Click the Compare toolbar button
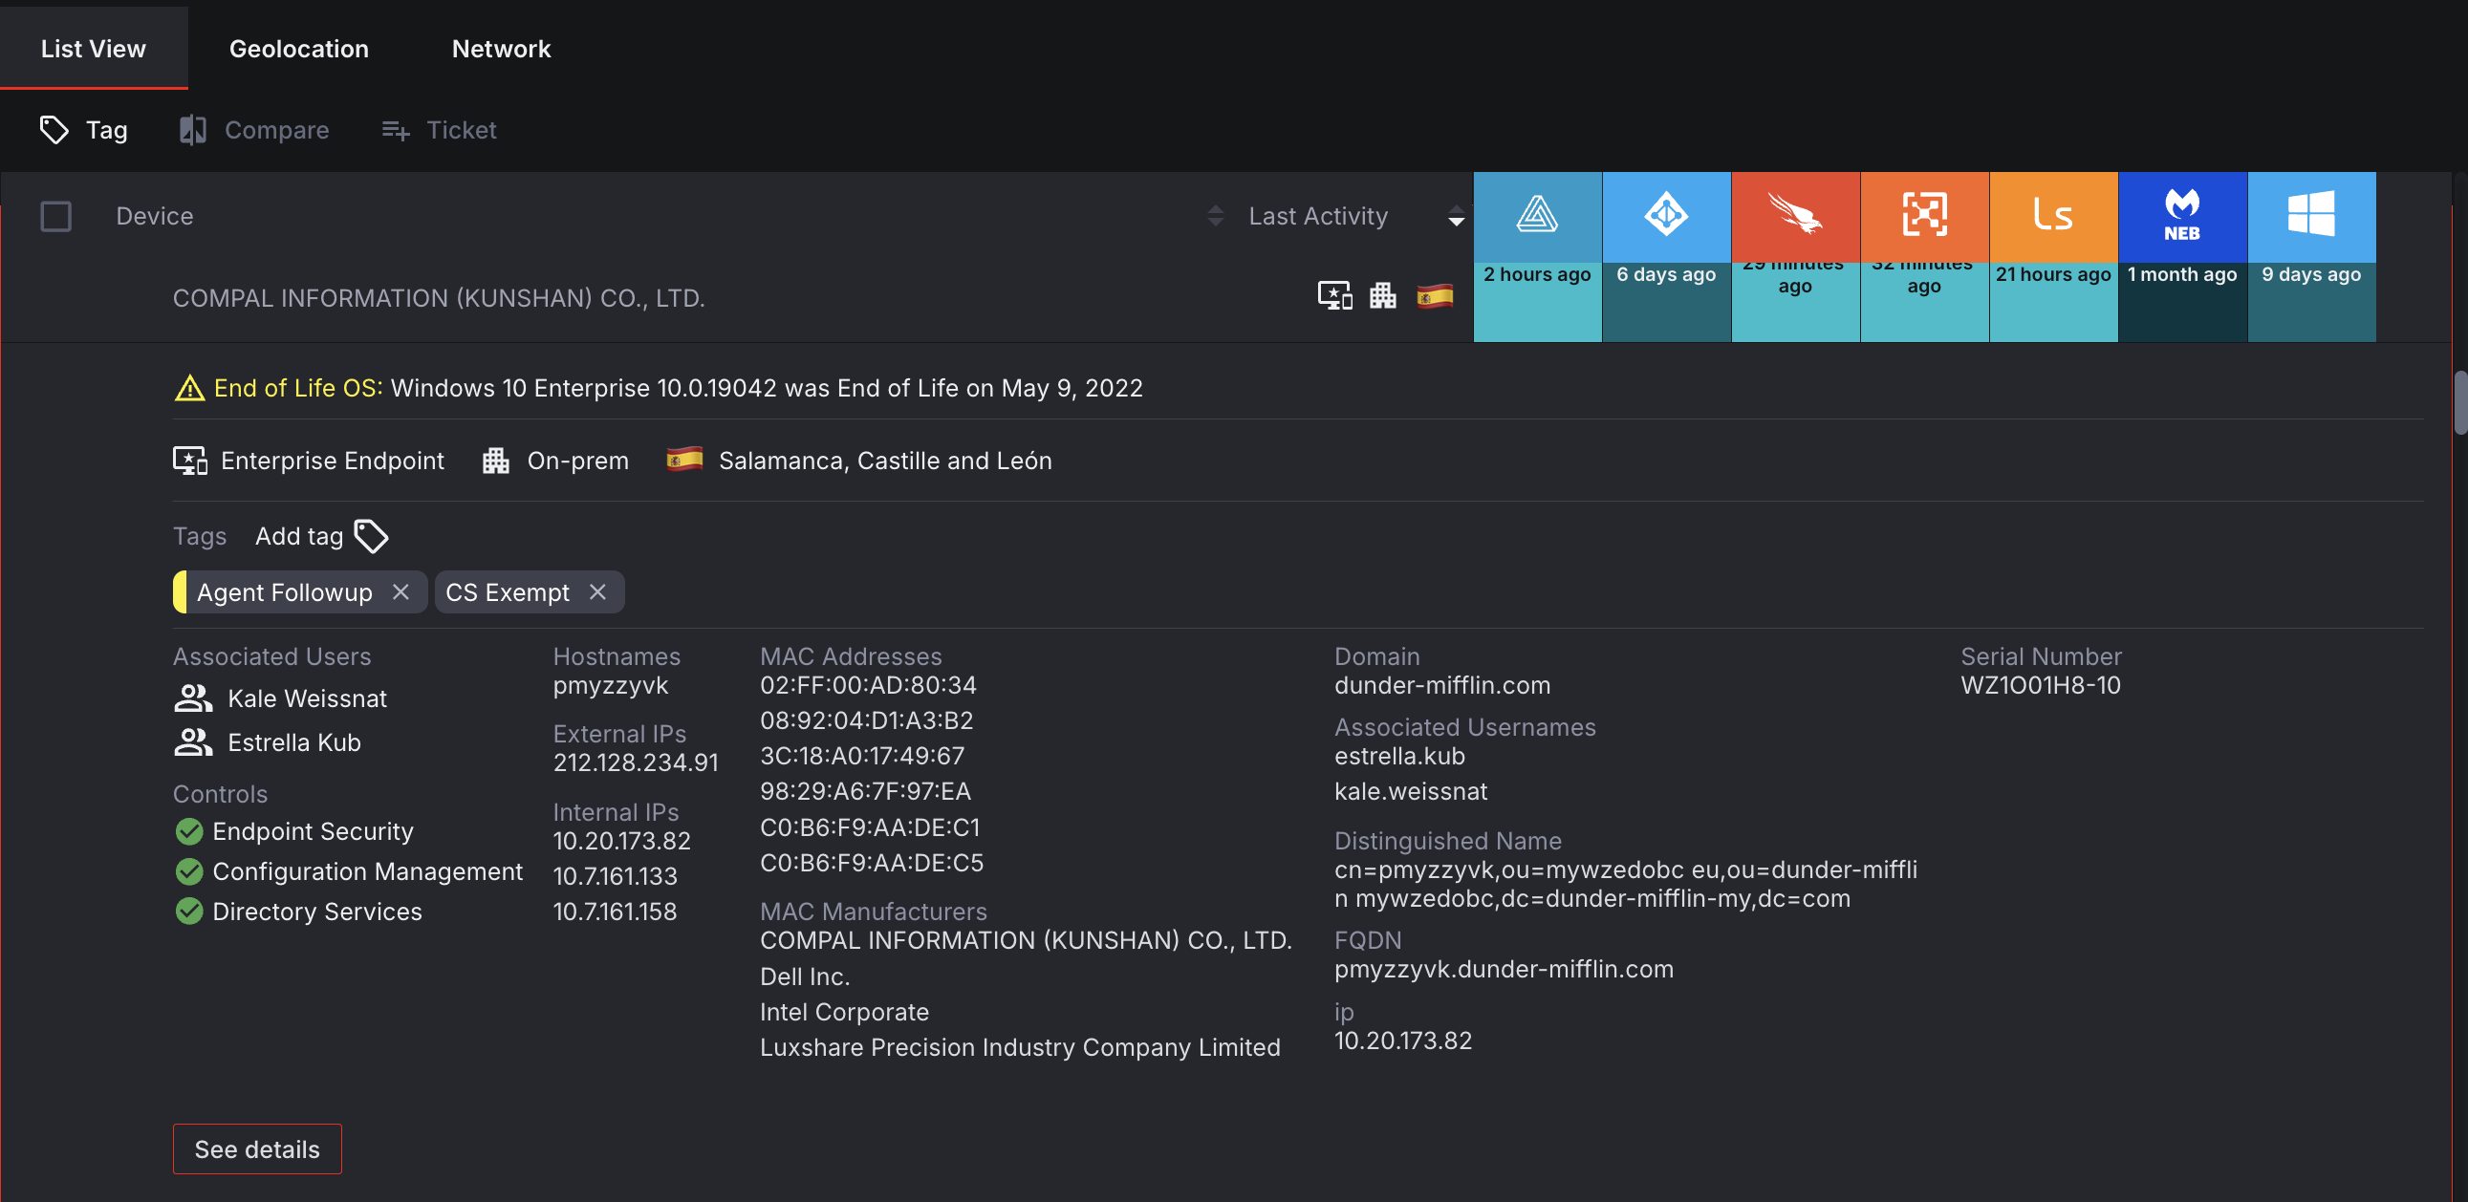Image resolution: width=2468 pixels, height=1202 pixels. (x=254, y=129)
